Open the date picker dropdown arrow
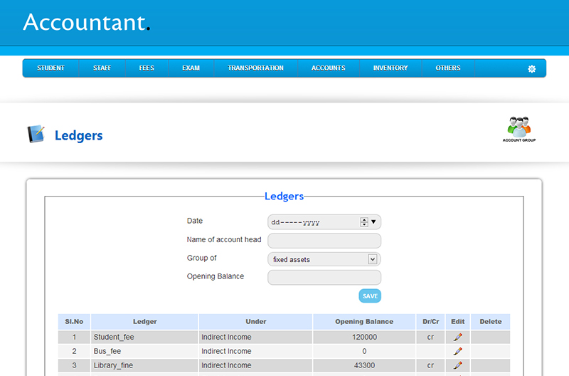This screenshot has height=376, width=569. coord(374,221)
